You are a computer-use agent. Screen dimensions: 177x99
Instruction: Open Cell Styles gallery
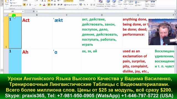click(114, 4)
